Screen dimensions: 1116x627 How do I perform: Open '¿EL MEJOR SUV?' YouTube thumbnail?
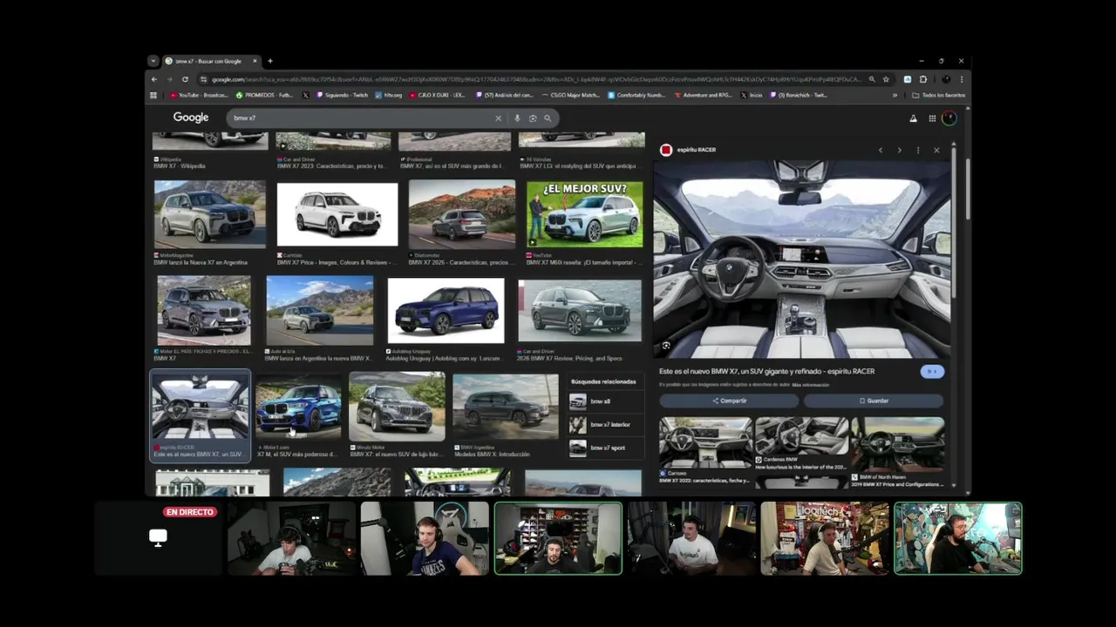(584, 214)
